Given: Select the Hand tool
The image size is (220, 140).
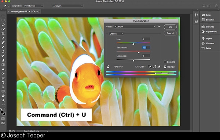Looking at the screenshot, I should click(x=3, y=96).
